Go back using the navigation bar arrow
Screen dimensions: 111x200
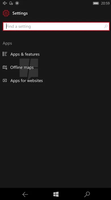[x=25, y=194]
